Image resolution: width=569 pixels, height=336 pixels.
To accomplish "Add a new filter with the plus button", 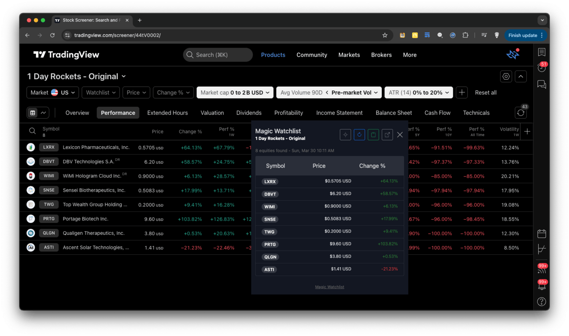I will click(462, 92).
